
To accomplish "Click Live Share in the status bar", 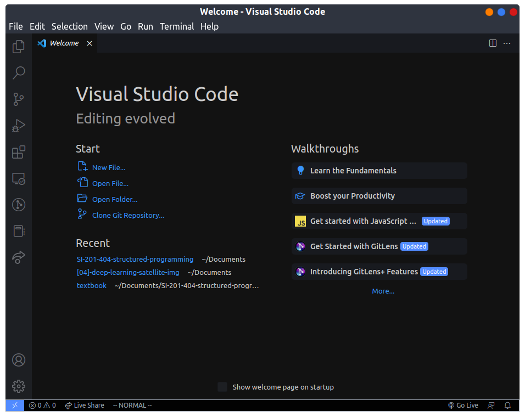I will tap(85, 405).
